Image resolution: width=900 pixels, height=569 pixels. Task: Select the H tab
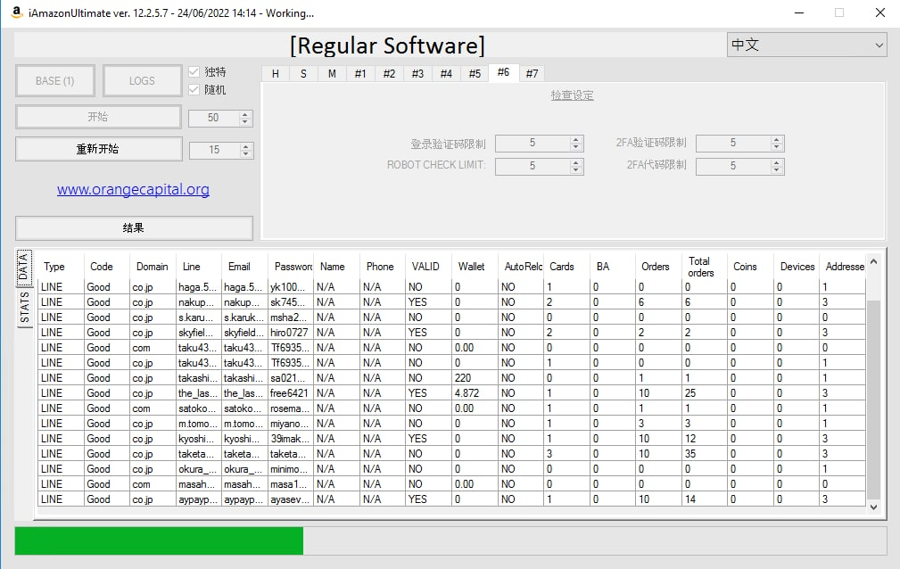click(276, 73)
